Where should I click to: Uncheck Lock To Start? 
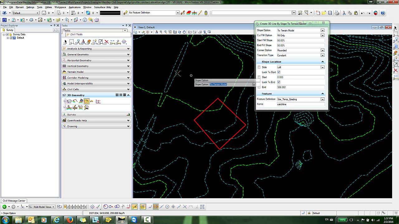pos(279,72)
